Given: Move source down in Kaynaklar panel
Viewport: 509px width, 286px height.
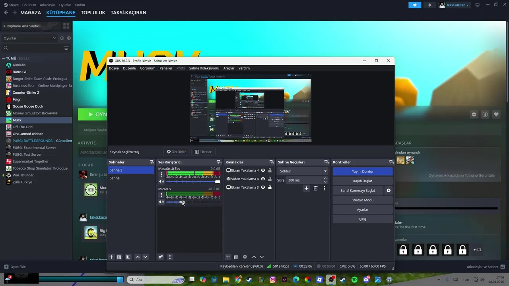Looking at the screenshot, I should pos(262,257).
